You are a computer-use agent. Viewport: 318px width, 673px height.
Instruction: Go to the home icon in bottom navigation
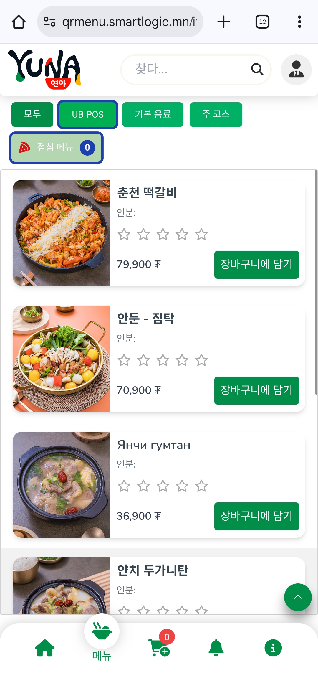tap(45, 648)
